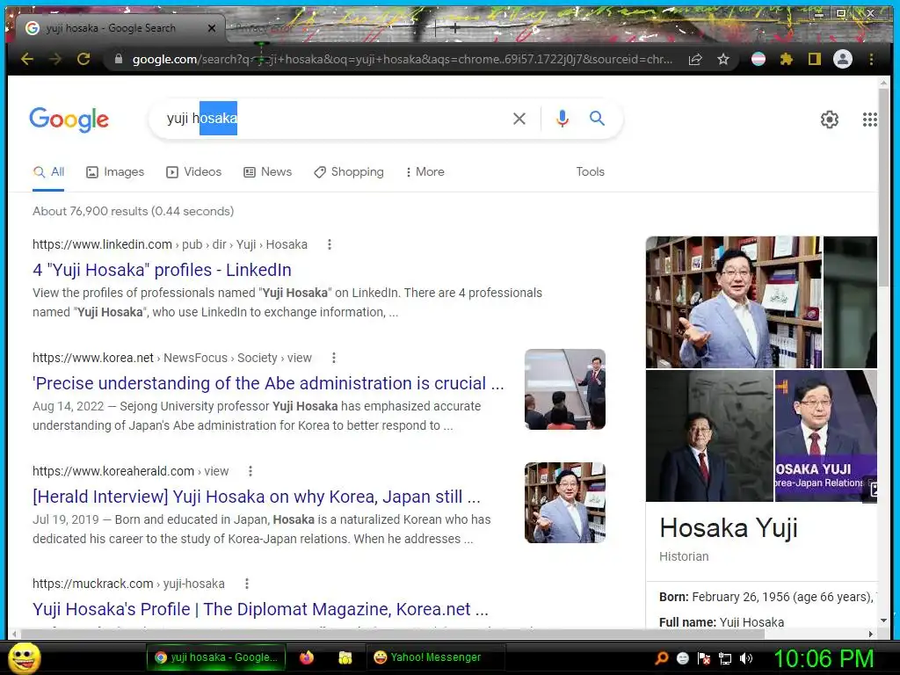Image resolution: width=900 pixels, height=675 pixels.
Task: Open options for LinkedIn result
Action: 330,244
